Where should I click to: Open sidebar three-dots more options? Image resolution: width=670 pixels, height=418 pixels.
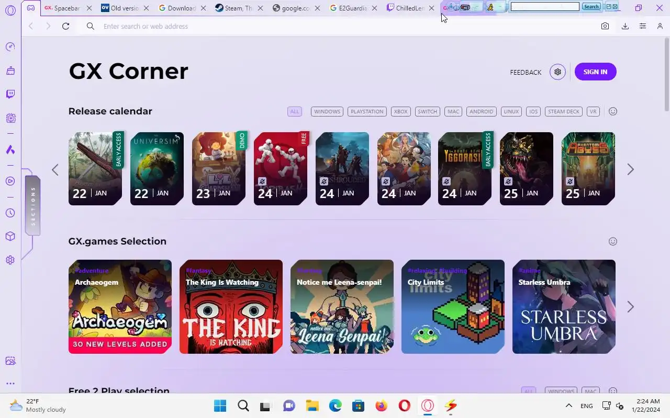tap(10, 384)
